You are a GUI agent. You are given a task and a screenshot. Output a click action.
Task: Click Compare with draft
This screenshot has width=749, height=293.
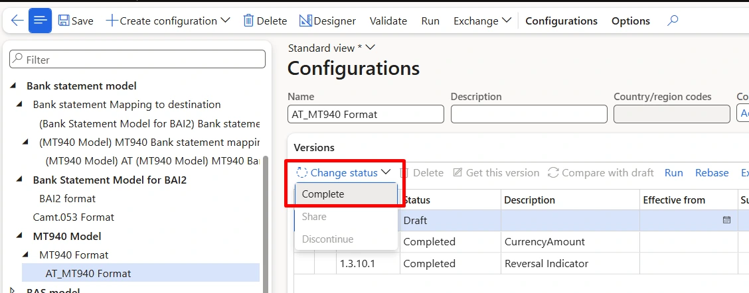[600, 173]
